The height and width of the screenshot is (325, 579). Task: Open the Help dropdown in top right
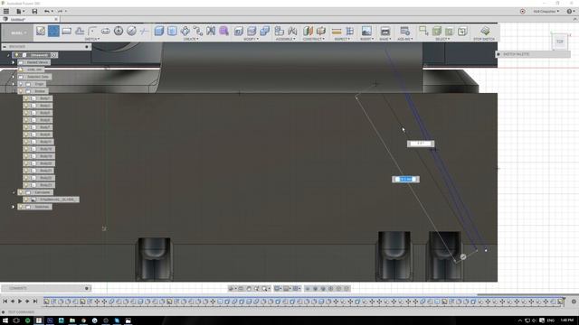click(571, 12)
